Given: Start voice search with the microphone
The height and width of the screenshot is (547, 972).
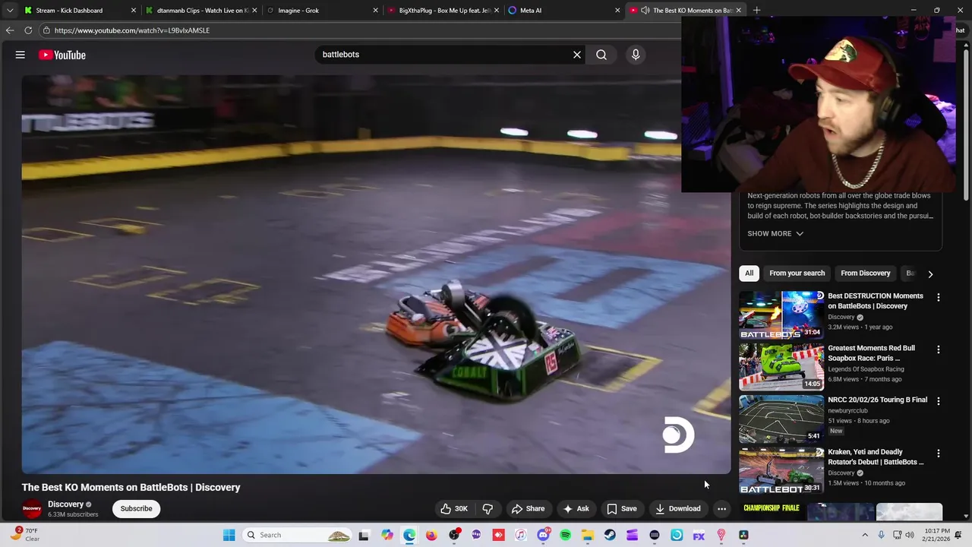Looking at the screenshot, I should tap(636, 55).
